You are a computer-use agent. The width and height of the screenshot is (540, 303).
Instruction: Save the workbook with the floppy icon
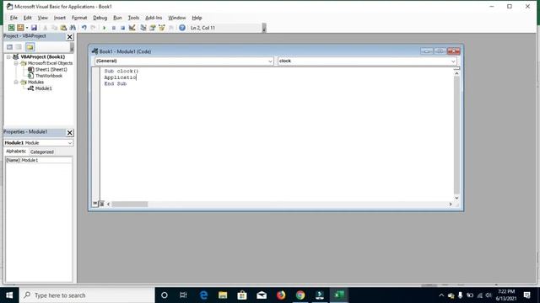click(x=34, y=28)
